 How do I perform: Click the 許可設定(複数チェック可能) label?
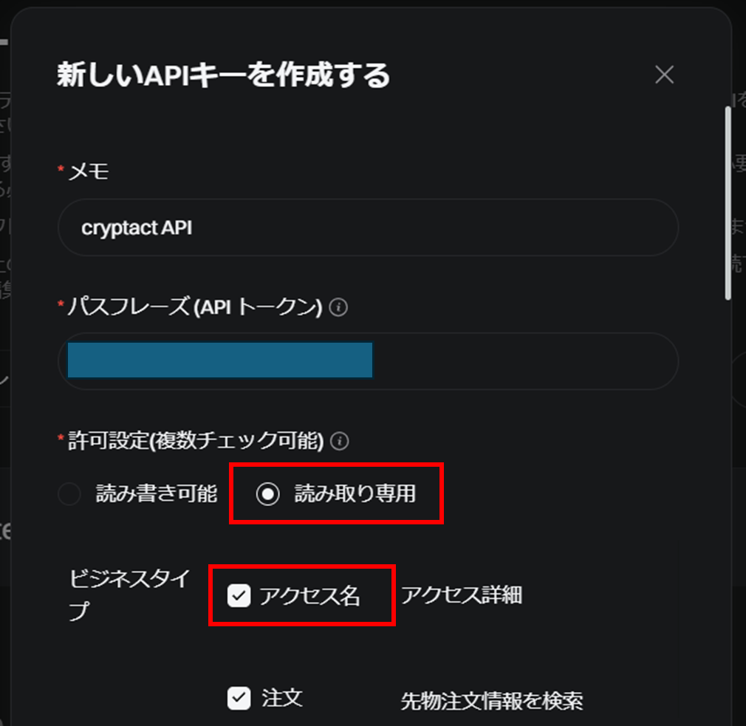coord(196,441)
